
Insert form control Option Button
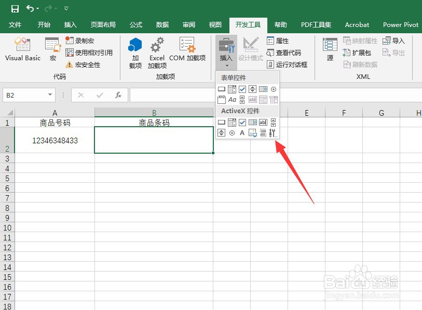point(274,89)
